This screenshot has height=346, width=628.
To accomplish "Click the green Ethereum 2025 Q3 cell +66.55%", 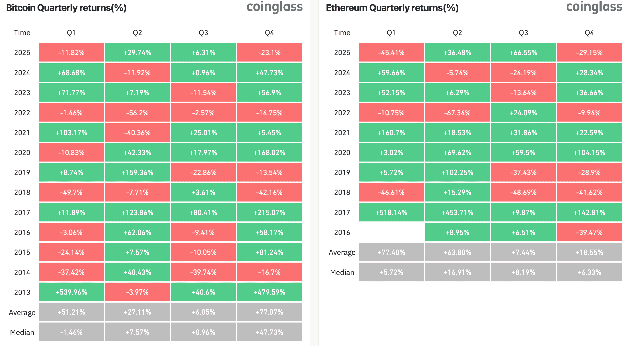I will [x=523, y=53].
